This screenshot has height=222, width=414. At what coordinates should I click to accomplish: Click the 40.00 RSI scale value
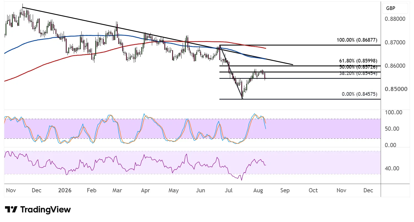click(x=392, y=168)
